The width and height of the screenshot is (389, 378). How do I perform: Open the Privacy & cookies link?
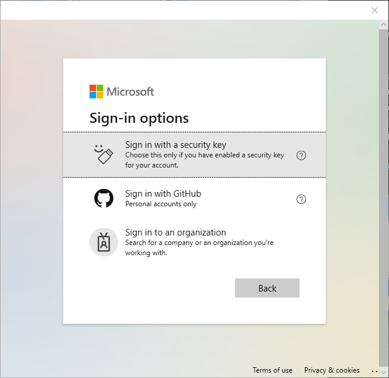(332, 370)
